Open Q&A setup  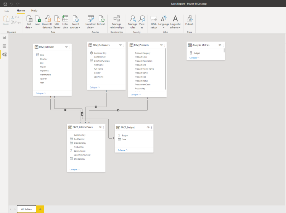pyautogui.click(x=154, y=22)
